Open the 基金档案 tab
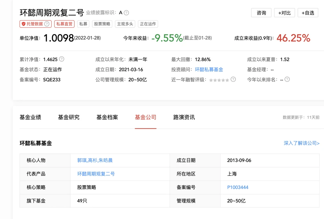 coord(107,117)
